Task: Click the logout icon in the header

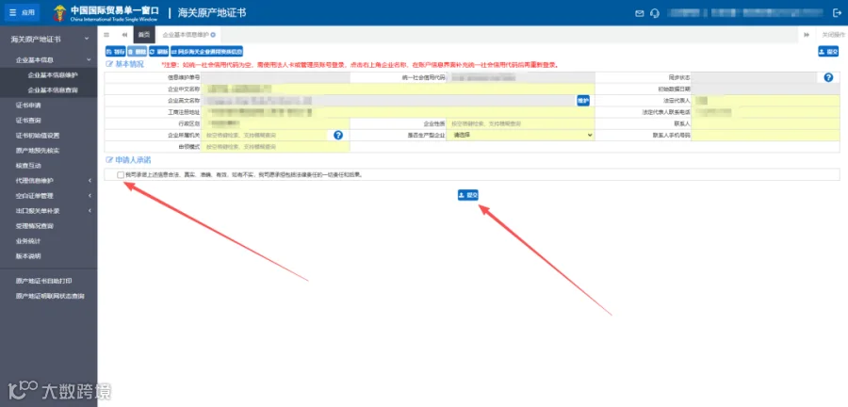Action: click(x=836, y=13)
